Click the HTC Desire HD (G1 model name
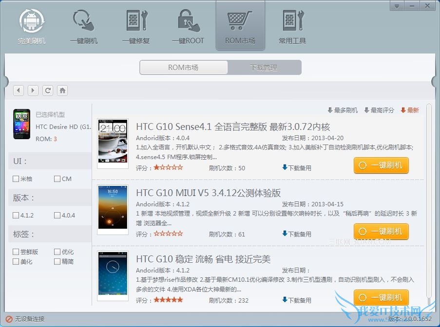Image resolution: width=440 pixels, height=327 pixels. pos(63,127)
